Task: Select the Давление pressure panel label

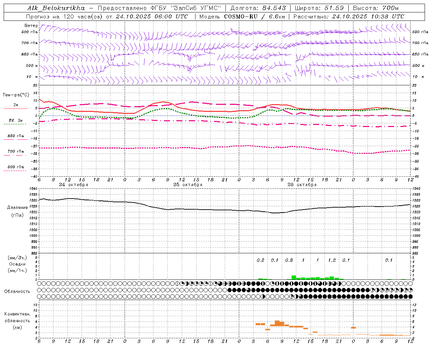Action: pyautogui.click(x=17, y=208)
